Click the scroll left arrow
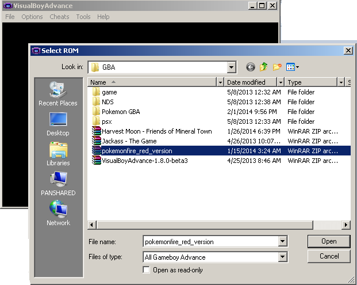This screenshot has width=357, height=285. pos(92,225)
